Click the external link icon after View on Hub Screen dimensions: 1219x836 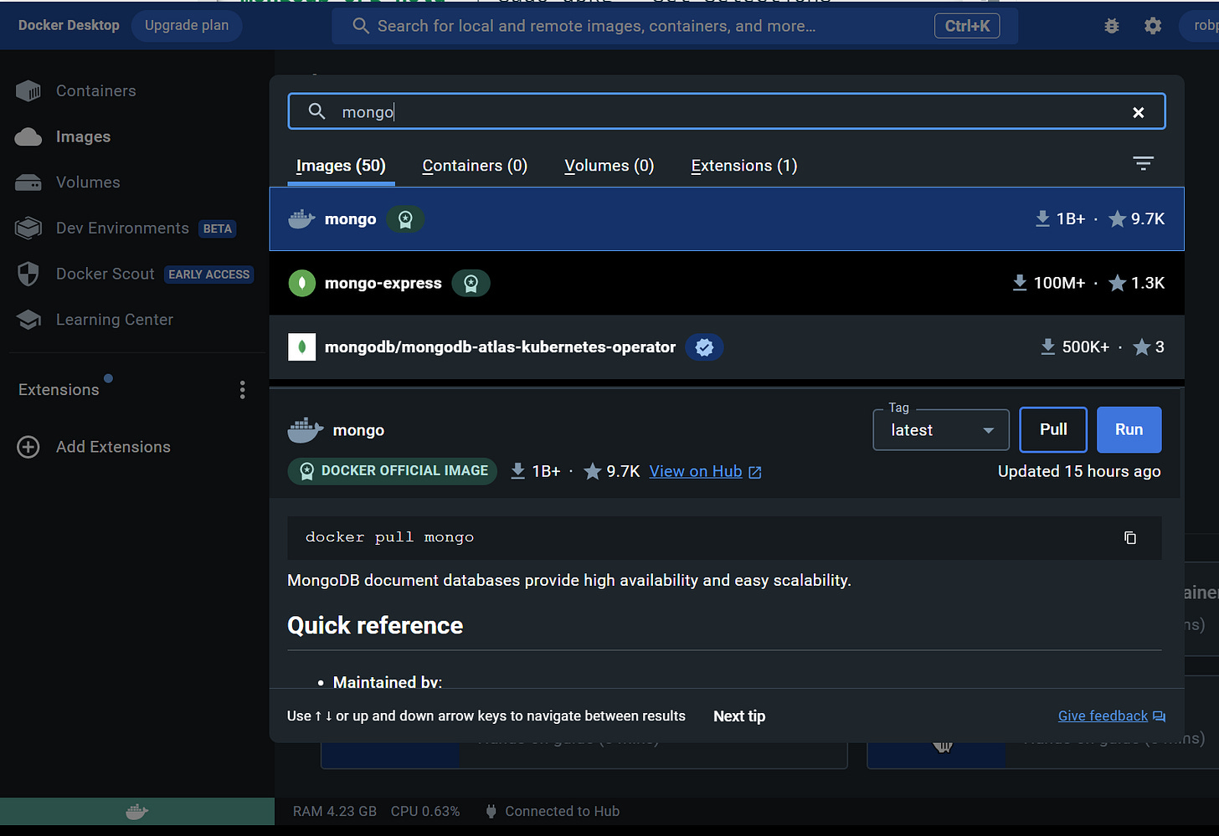point(755,472)
